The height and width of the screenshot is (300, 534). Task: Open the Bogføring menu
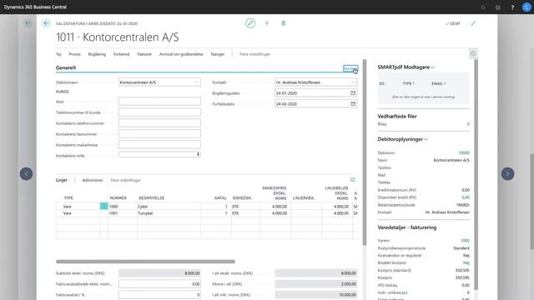pyautogui.click(x=97, y=54)
